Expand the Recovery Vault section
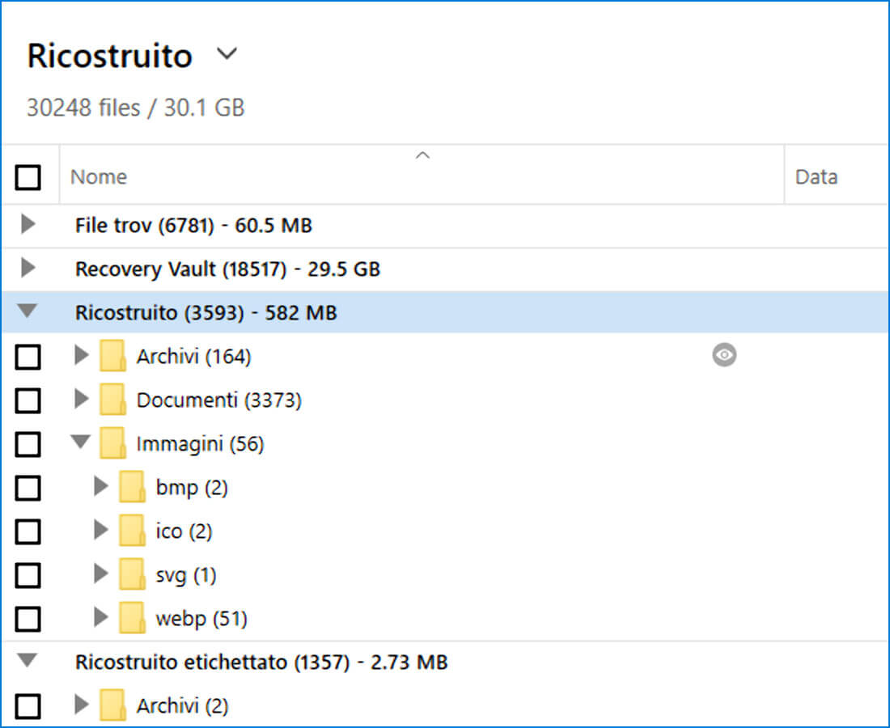 (30, 269)
